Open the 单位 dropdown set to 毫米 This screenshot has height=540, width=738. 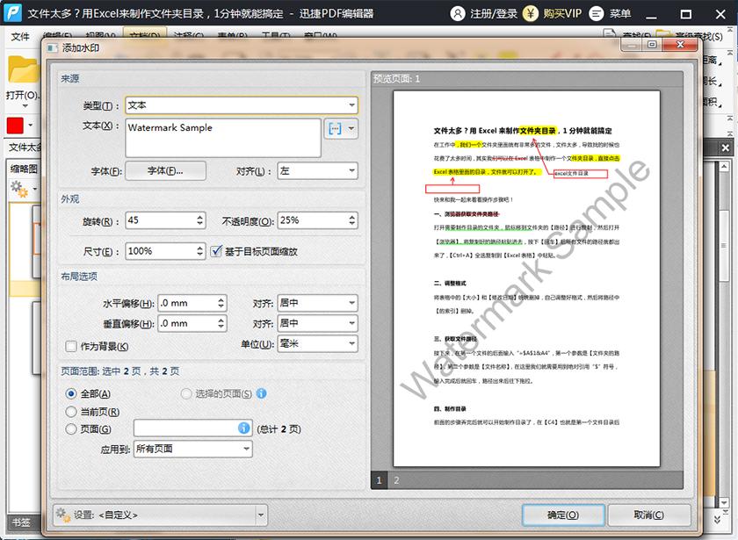coord(318,342)
